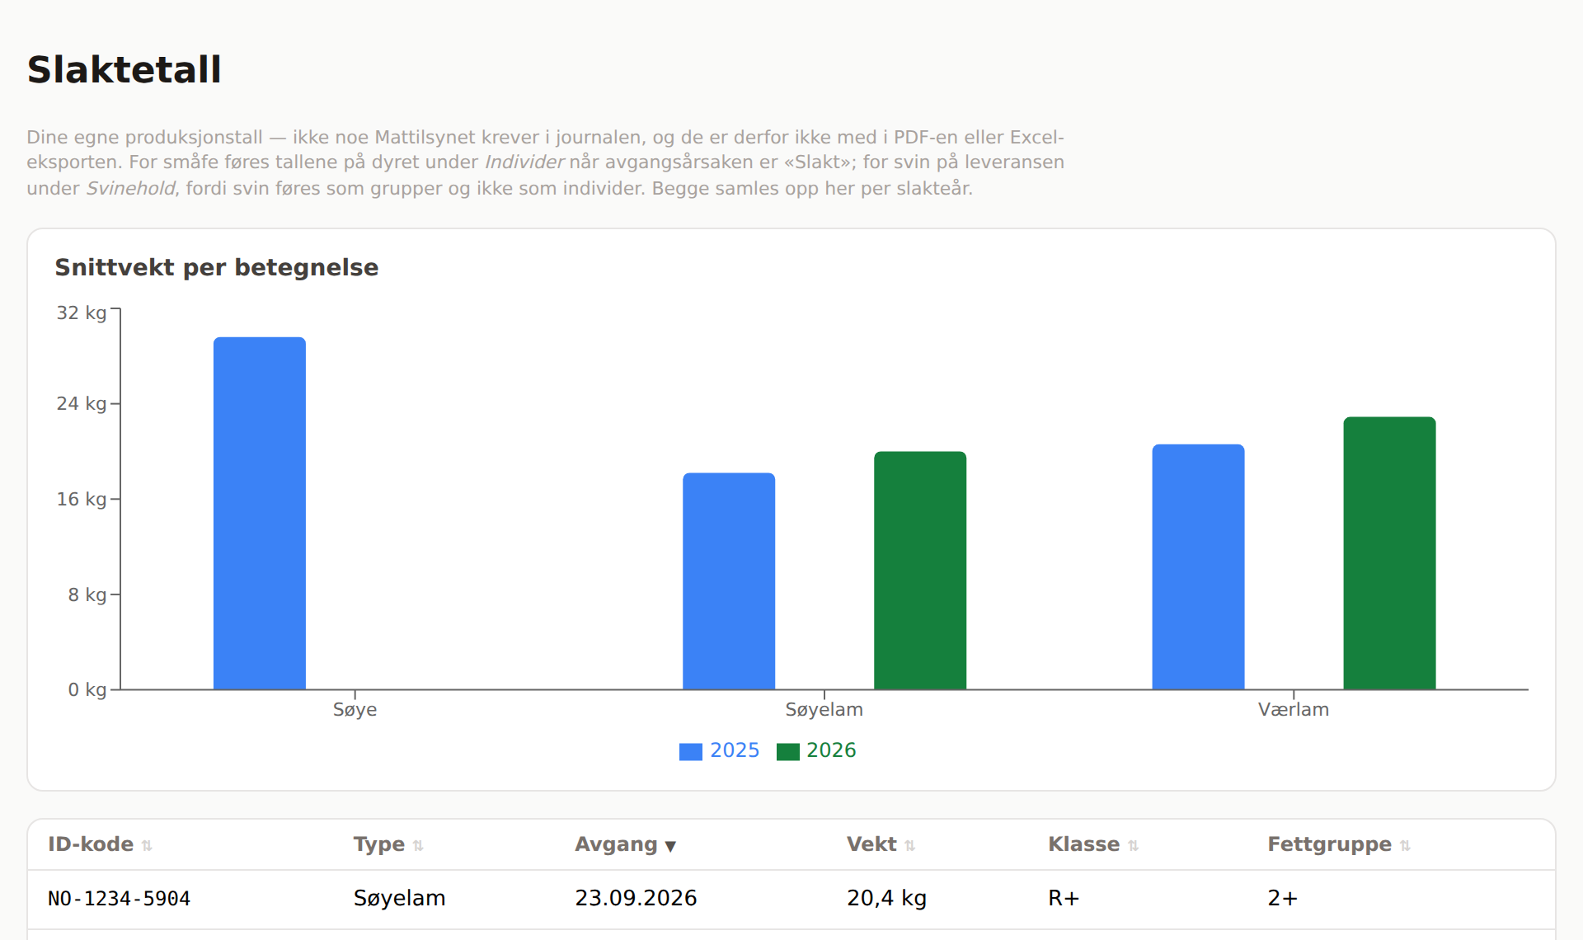Viewport: 1583px width, 940px height.
Task: Click the blue 2025 legend swatch
Action: click(690, 751)
